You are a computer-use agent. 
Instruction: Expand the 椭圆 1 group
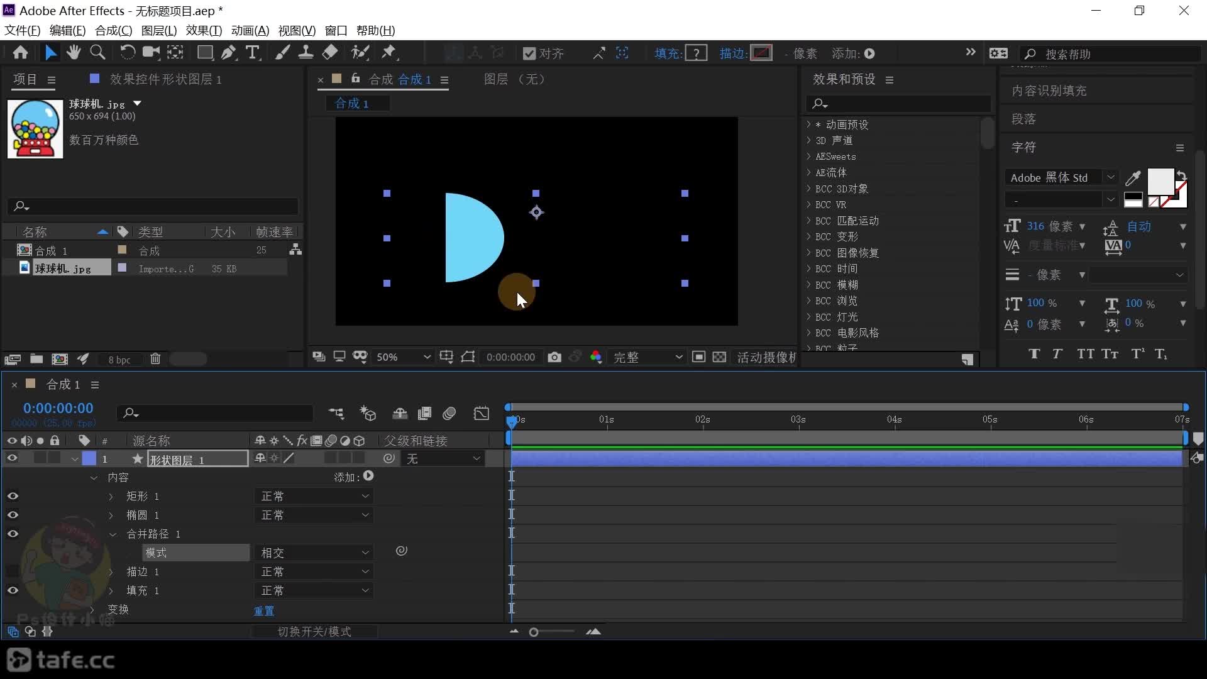coord(111,516)
